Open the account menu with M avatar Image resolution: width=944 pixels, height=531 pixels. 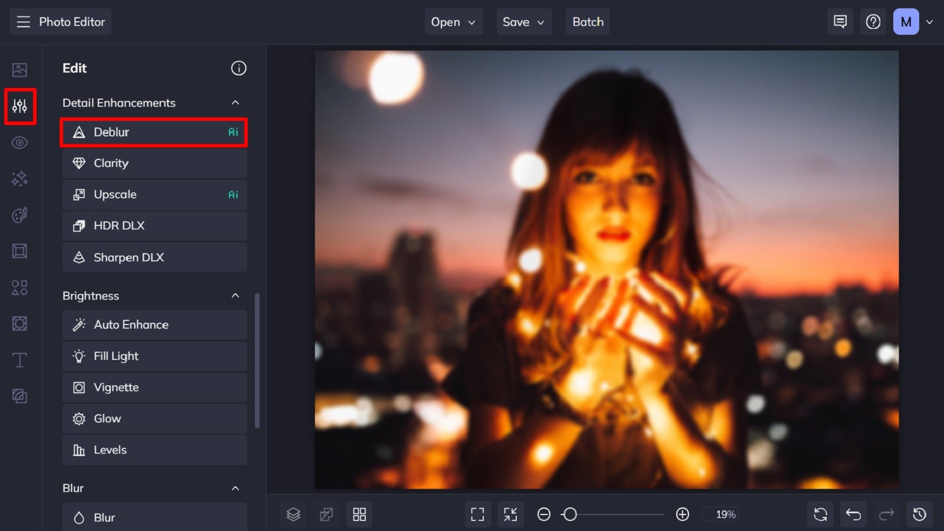click(x=906, y=21)
